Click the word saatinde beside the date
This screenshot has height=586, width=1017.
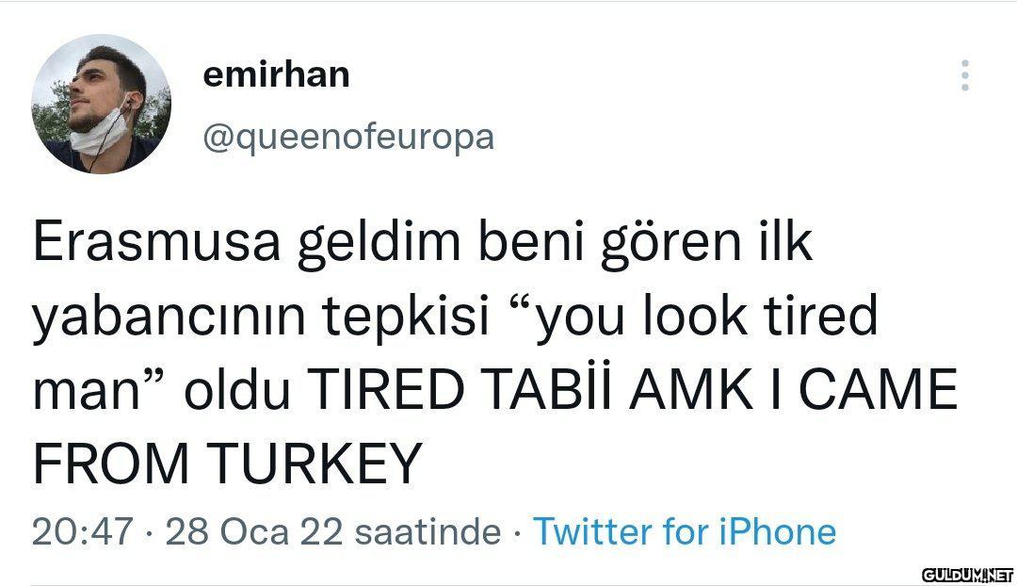coord(426,532)
